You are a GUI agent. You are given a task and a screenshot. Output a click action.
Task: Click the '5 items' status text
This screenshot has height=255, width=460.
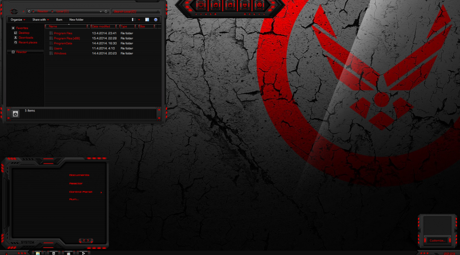pos(30,111)
